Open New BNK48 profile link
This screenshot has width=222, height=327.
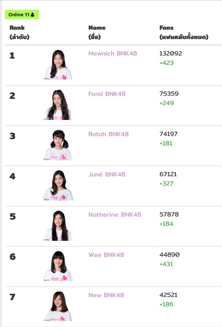pyautogui.click(x=106, y=295)
